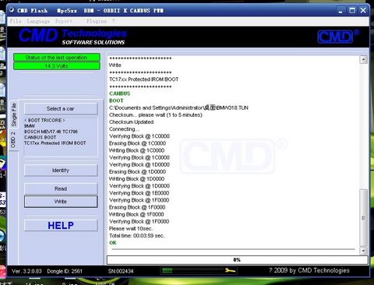The image size is (374, 285).
Task: Open the Plugins menu
Action: 97,21
